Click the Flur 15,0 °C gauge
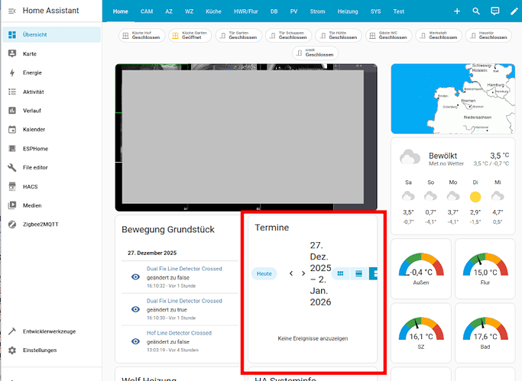Viewport: 522px width, 381px height. [485, 269]
